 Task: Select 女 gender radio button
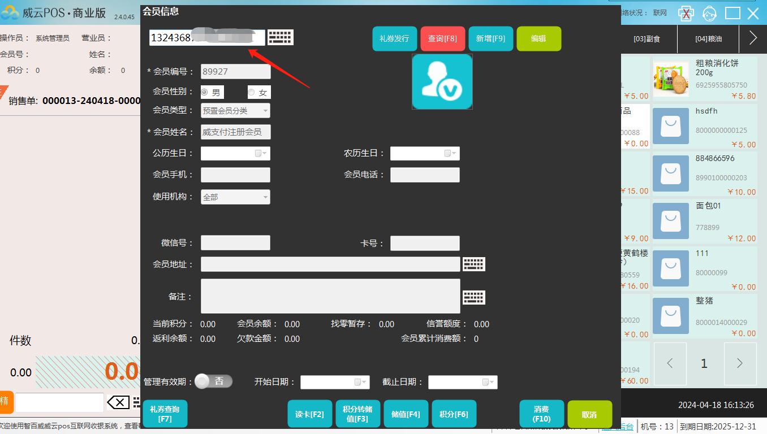[252, 92]
